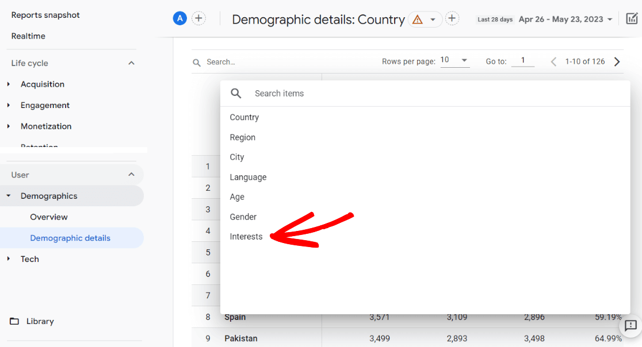
Task: Collapse the Life cycle section
Action: [x=131, y=63]
